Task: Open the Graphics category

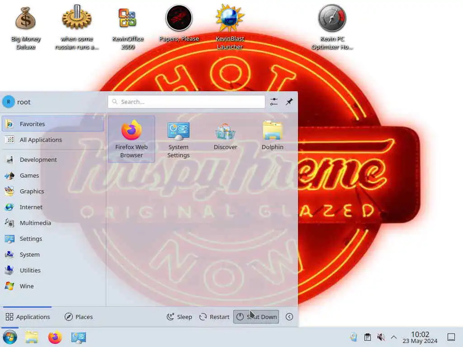Action: click(53, 191)
